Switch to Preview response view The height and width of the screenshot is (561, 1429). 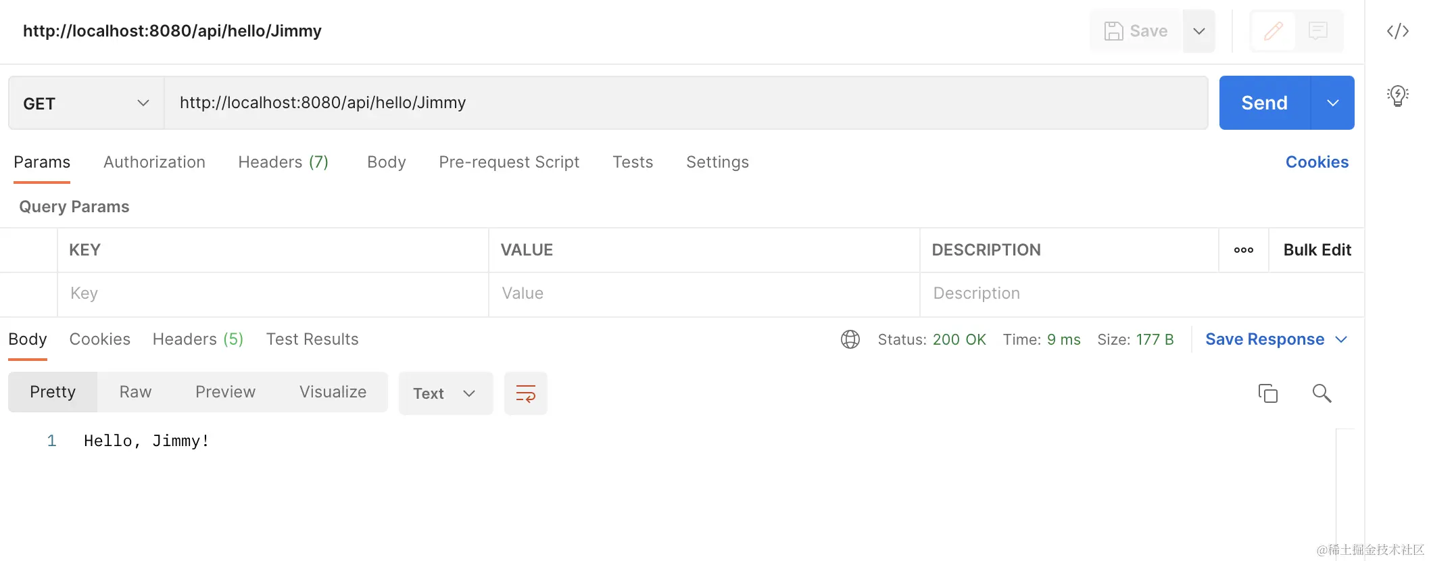pyautogui.click(x=225, y=392)
